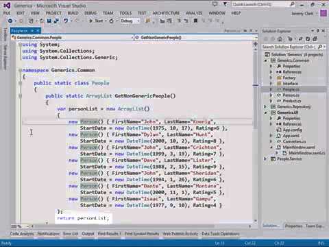Open the Start button dropdown arrow
The image size is (329, 247).
(x=106, y=21)
